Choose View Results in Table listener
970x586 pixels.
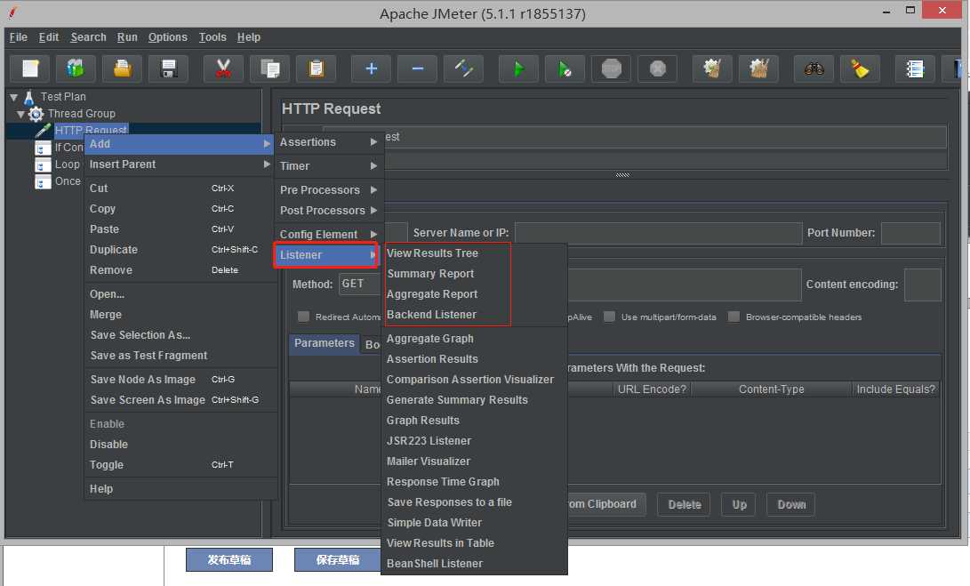point(440,542)
